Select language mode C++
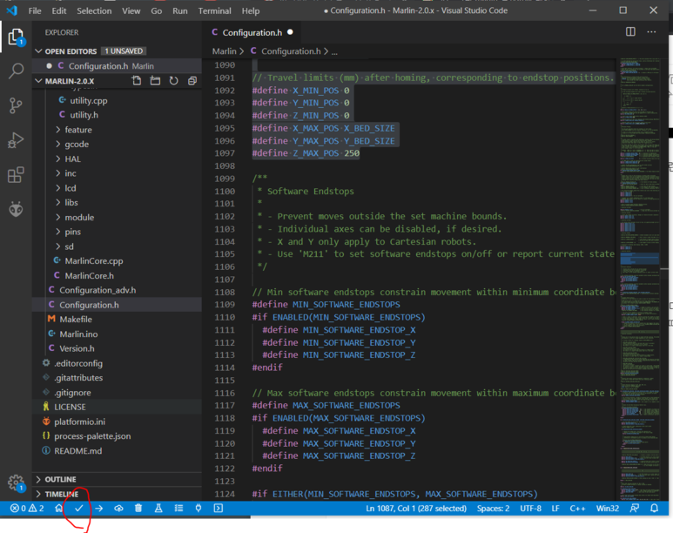673x533 pixels. [577, 509]
